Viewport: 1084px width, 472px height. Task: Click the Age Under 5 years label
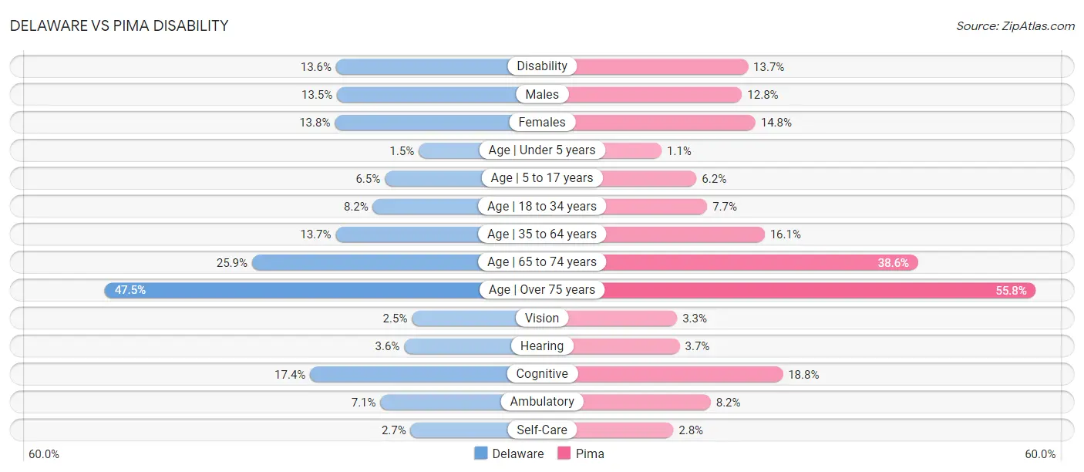(x=542, y=150)
